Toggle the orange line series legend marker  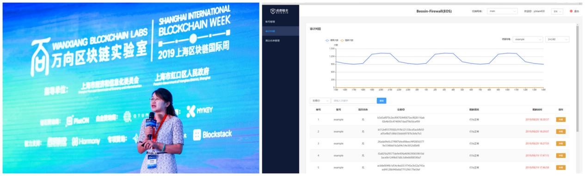point(342,40)
